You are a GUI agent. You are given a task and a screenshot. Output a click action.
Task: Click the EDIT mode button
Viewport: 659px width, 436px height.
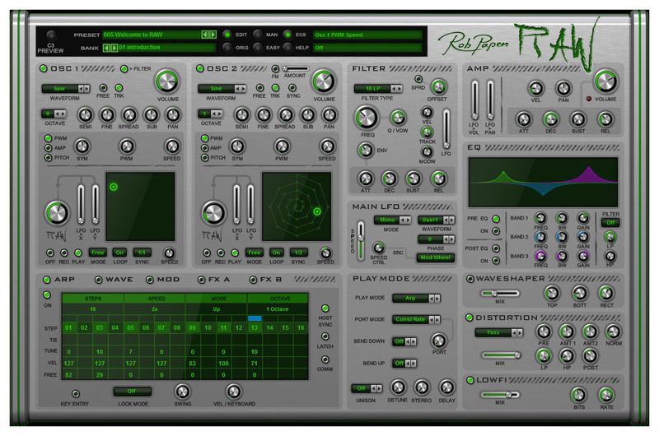(227, 35)
